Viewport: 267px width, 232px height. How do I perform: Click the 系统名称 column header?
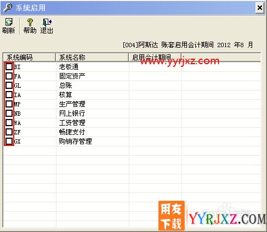tap(92, 58)
